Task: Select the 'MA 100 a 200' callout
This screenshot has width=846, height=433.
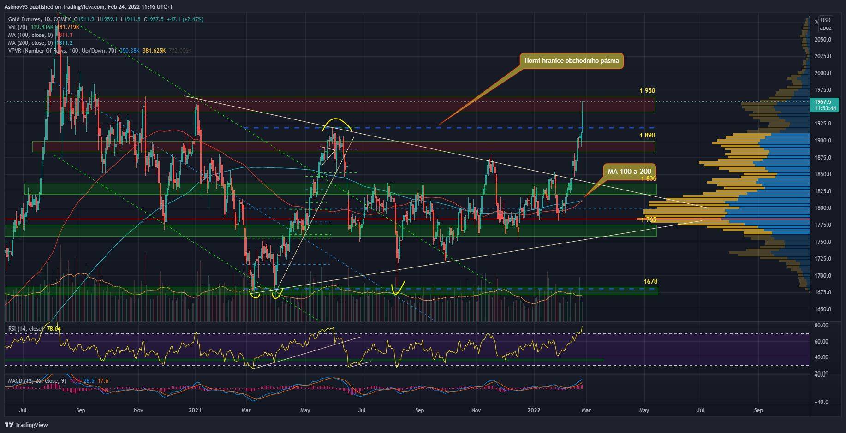Action: [629, 172]
